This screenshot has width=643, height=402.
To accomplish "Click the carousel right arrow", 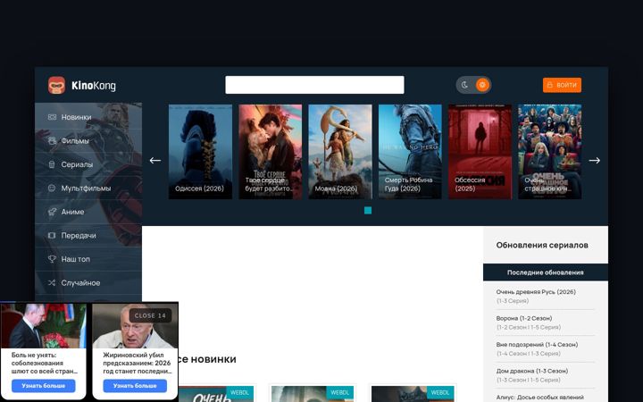I will (x=595, y=161).
